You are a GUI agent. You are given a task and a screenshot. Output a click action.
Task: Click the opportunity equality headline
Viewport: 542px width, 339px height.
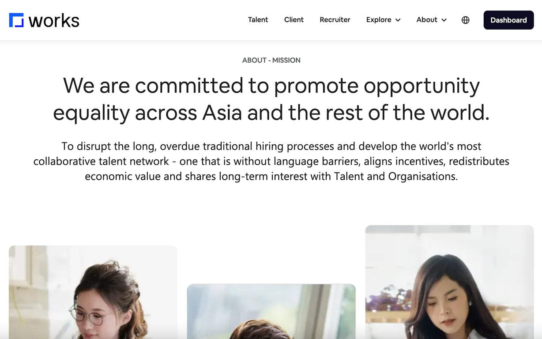point(271,99)
